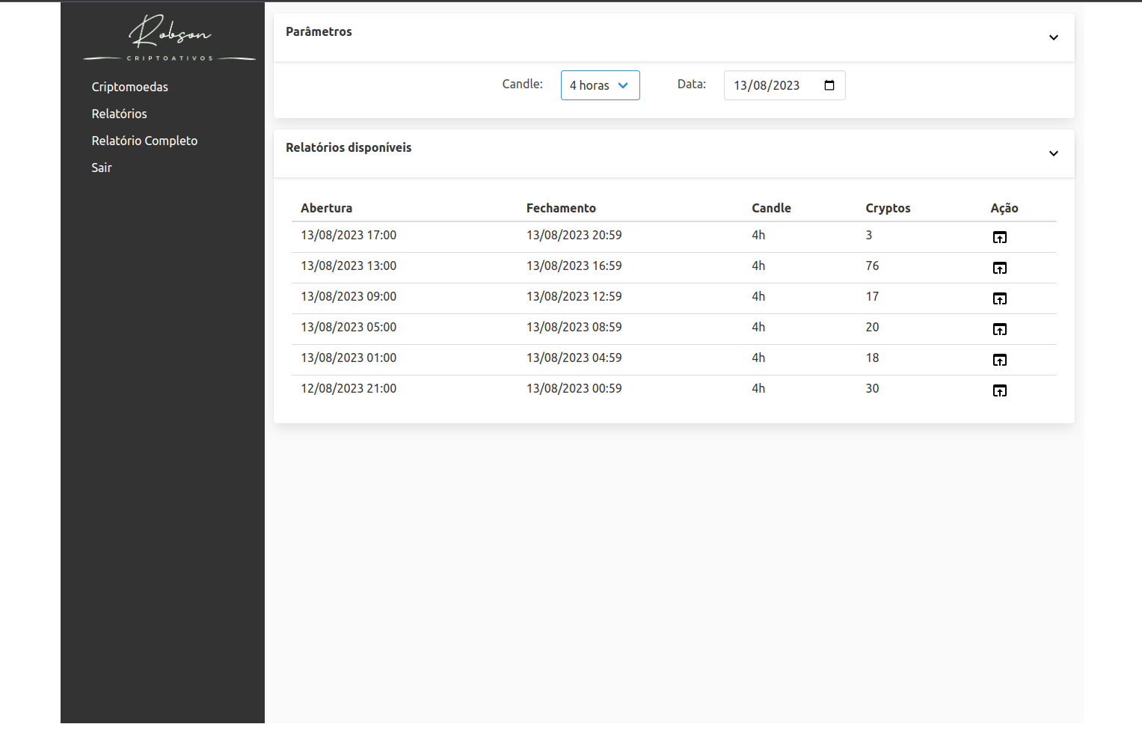
Task: Click the Data: label
Action: pyautogui.click(x=692, y=84)
